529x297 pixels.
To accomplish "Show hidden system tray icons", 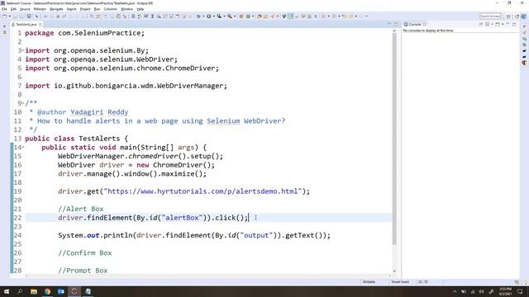I will [455, 291].
